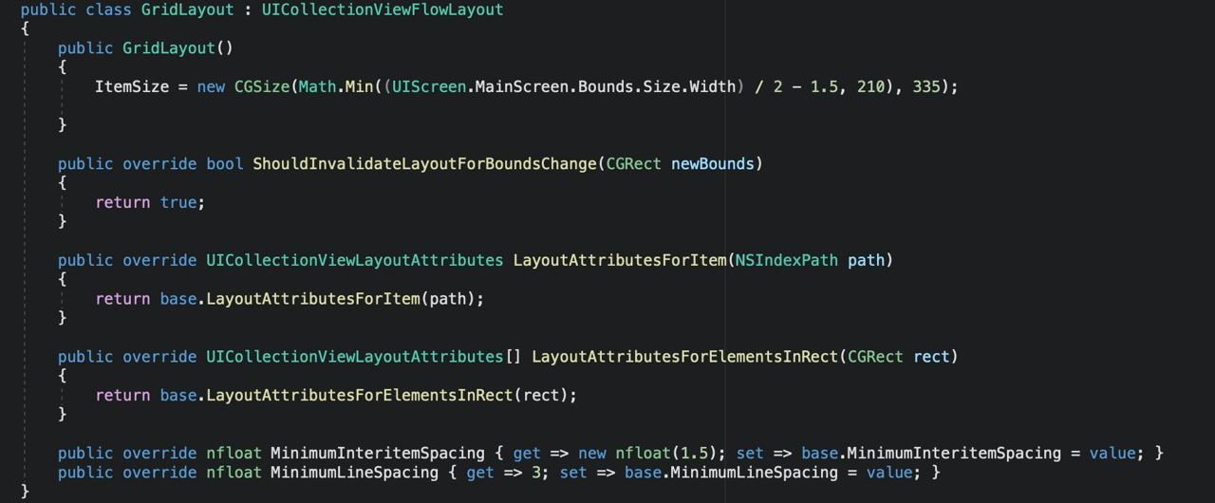The width and height of the screenshot is (1215, 503).
Task: Click LayoutAttributesForElementsInRect method declaration name
Action: 685,357
